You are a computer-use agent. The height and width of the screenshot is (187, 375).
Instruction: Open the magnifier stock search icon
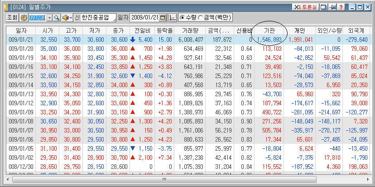tap(57, 18)
